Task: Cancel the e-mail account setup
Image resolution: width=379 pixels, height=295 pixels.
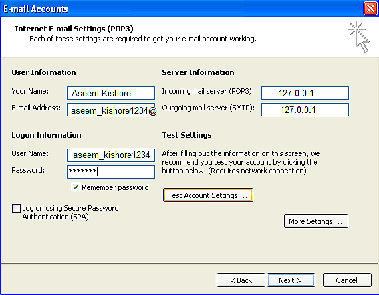Action: point(347,280)
